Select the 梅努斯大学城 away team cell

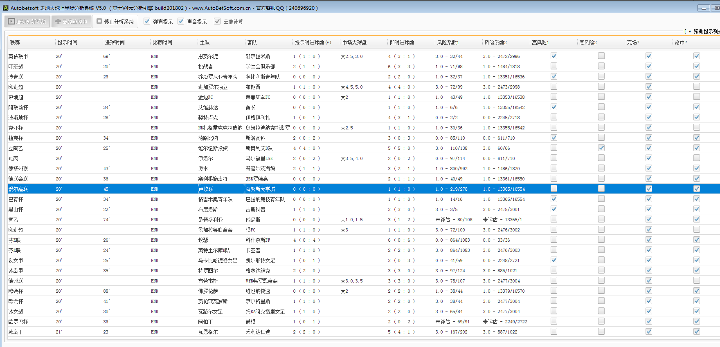click(260, 189)
